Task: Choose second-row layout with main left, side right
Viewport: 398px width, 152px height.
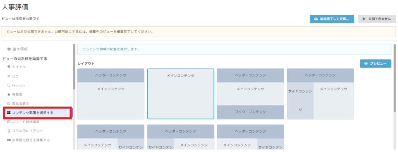Action: coord(111,137)
